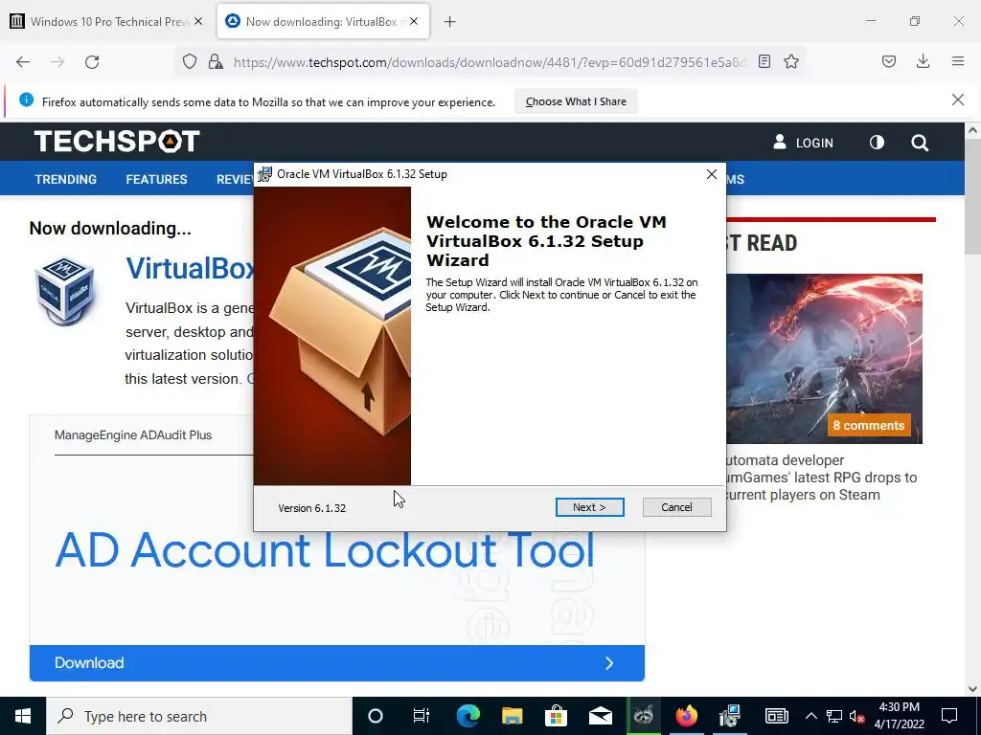This screenshot has height=735, width=981.
Task: Click Choose What I Share button
Action: pos(576,101)
